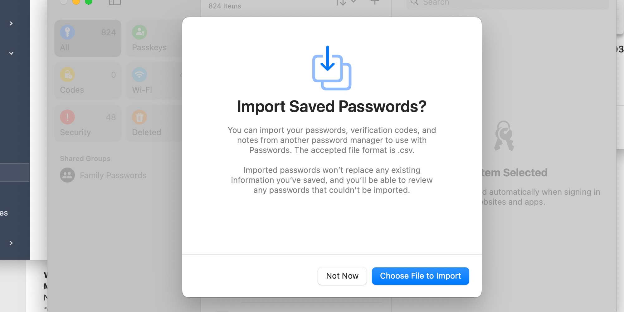Select the Shared Groups heading
Viewport: 624px width, 312px height.
tap(85, 158)
